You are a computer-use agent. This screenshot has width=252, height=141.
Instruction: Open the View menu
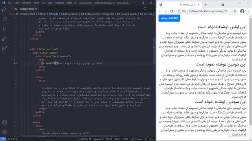[x=37, y=3]
